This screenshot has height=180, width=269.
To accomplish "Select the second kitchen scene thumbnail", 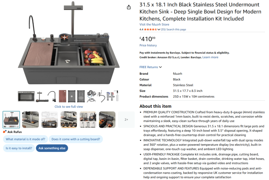I will (x=30, y=120).
